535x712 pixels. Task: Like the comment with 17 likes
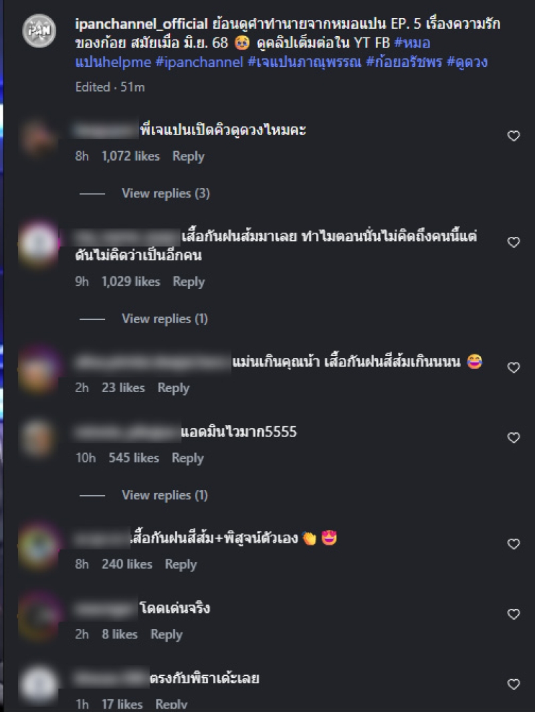click(513, 685)
